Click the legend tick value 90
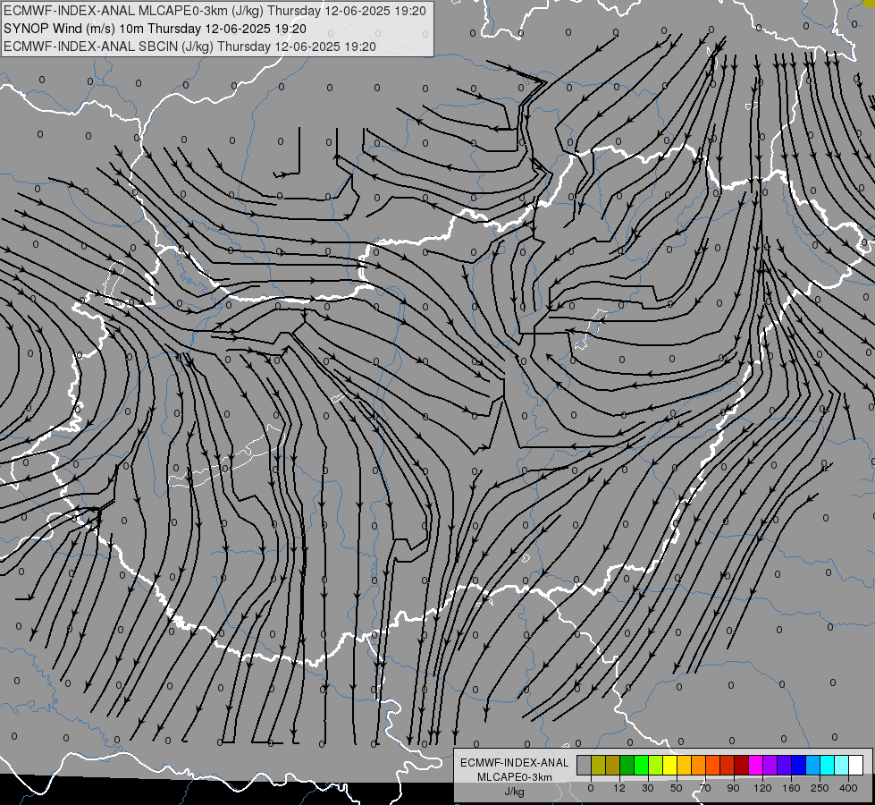The height and width of the screenshot is (805, 875). click(x=733, y=788)
